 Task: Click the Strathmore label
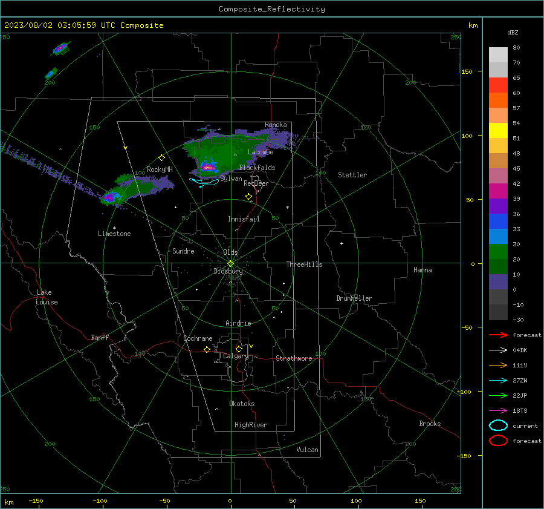(x=294, y=358)
